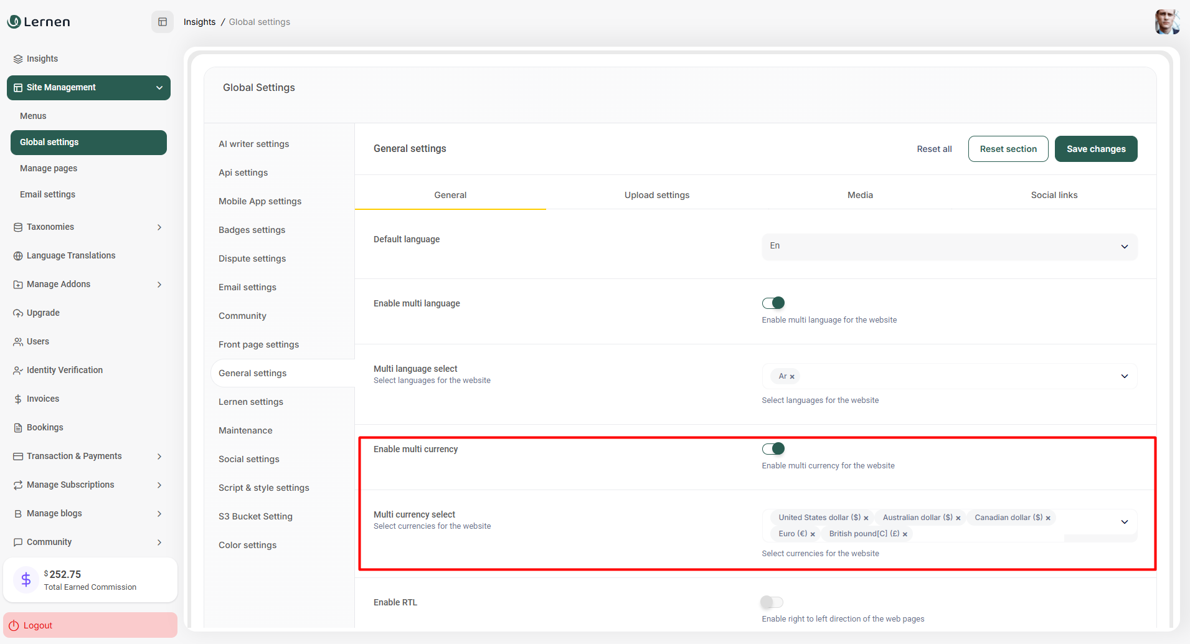Open the Social links tab
1190x644 pixels.
click(1054, 195)
